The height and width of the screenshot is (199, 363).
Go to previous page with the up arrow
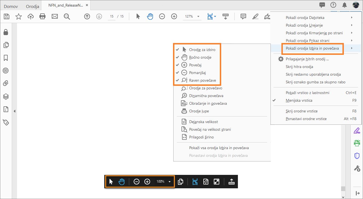click(87, 16)
